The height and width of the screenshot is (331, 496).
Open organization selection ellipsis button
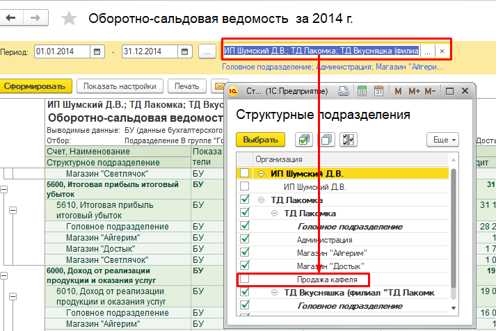pyautogui.click(x=427, y=51)
